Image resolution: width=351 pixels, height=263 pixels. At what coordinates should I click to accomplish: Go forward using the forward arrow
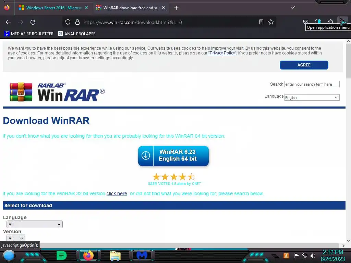point(21,22)
